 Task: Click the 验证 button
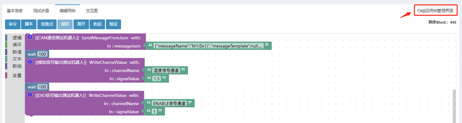(x=113, y=24)
